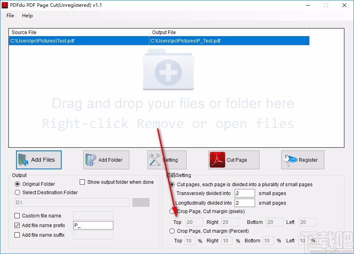The image size is (354, 254).
Task: Enable Show output folder when done
Action: tap(82, 182)
